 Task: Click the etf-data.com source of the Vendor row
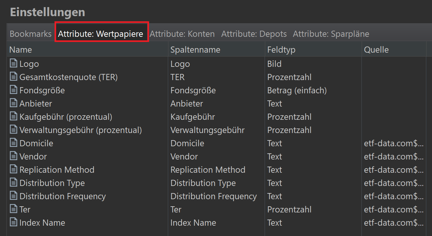(393, 157)
